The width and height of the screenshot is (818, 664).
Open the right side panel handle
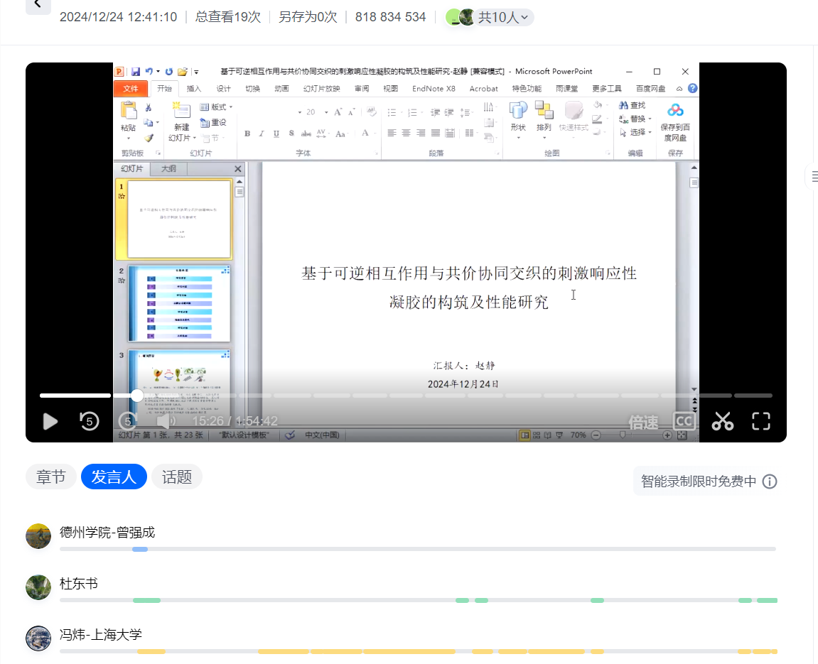[x=813, y=176]
